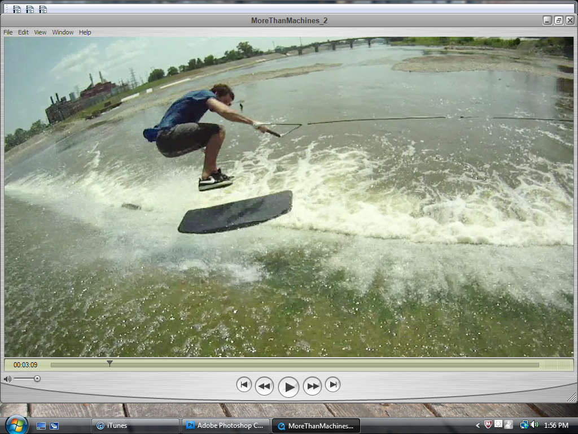Open the File menu
This screenshot has height=434, width=578.
point(8,32)
